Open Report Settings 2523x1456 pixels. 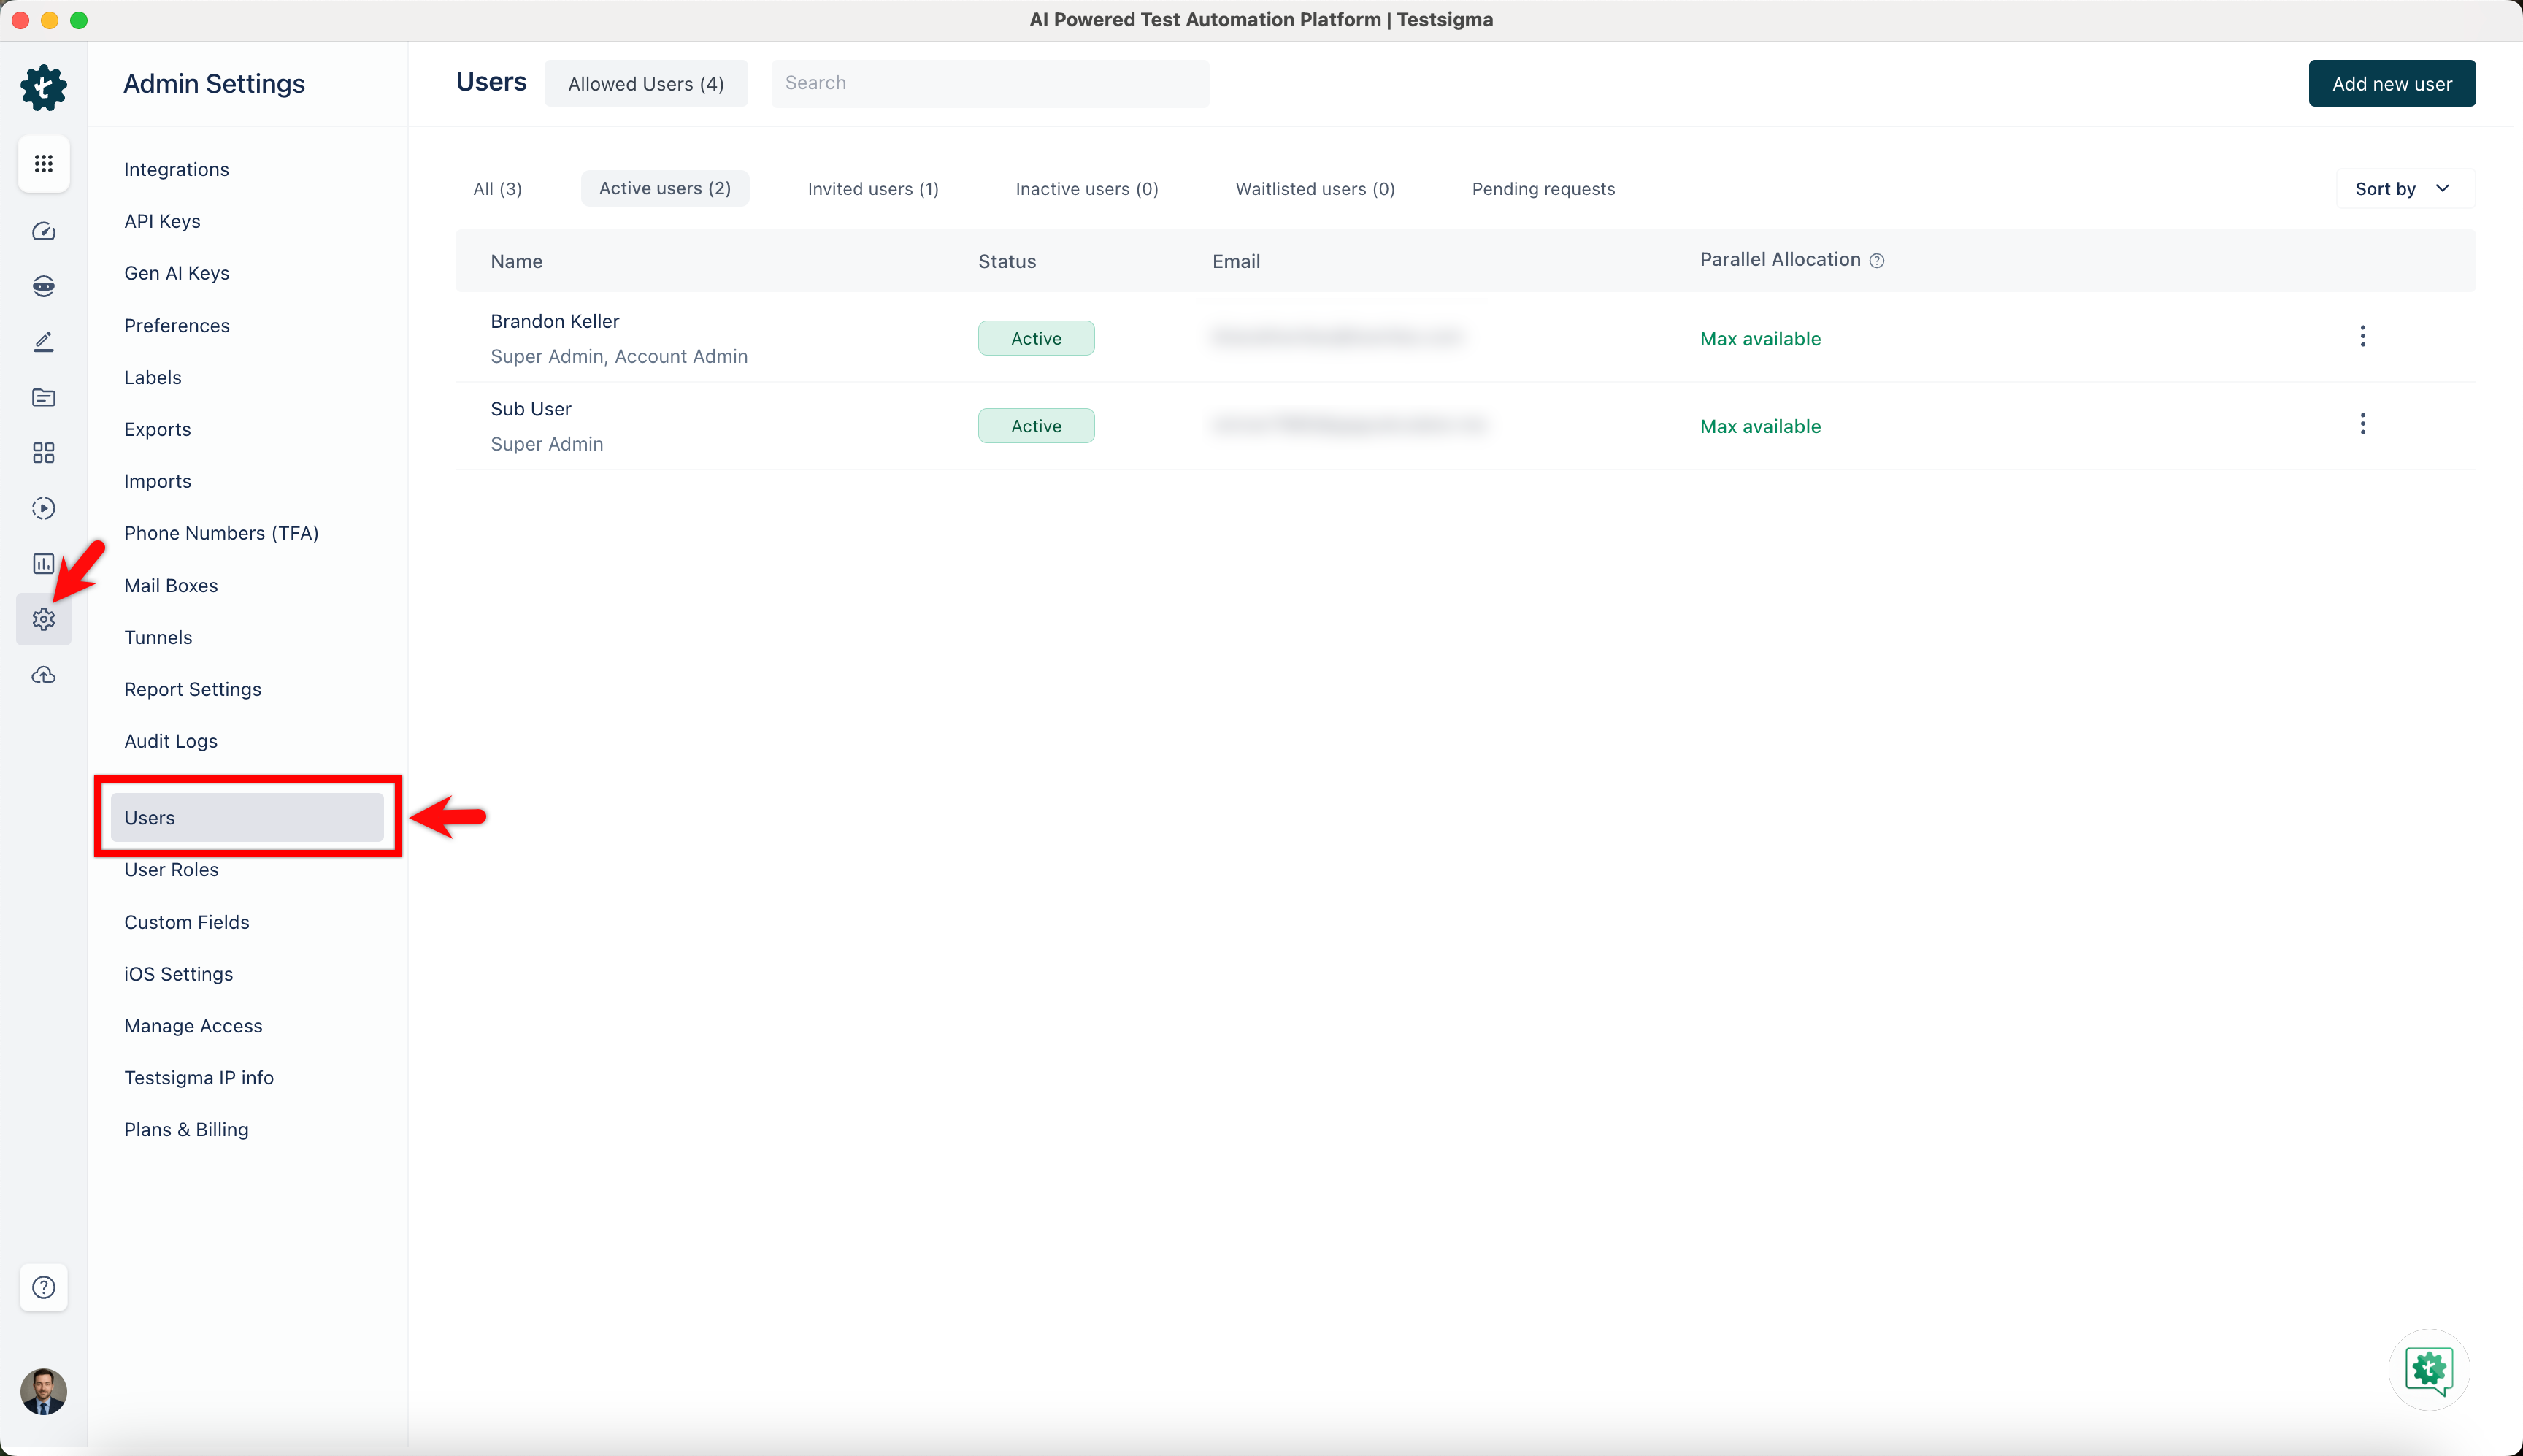pyautogui.click(x=192, y=689)
